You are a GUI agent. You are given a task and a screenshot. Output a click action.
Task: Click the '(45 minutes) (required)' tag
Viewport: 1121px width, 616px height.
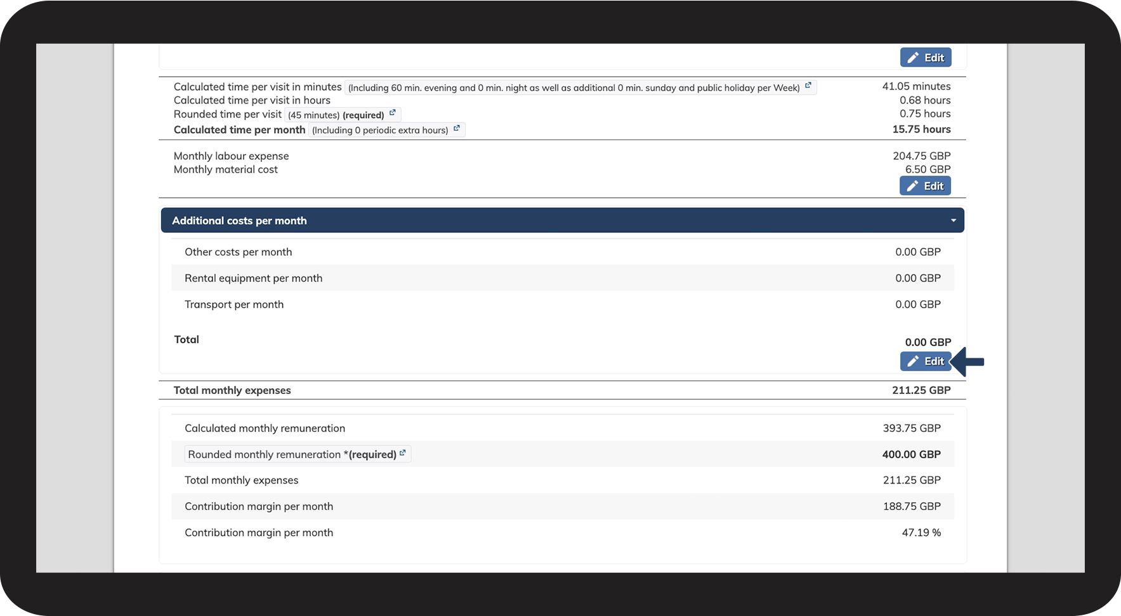[x=336, y=115]
